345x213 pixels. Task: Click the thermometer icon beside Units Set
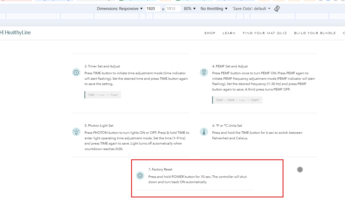click(204, 131)
